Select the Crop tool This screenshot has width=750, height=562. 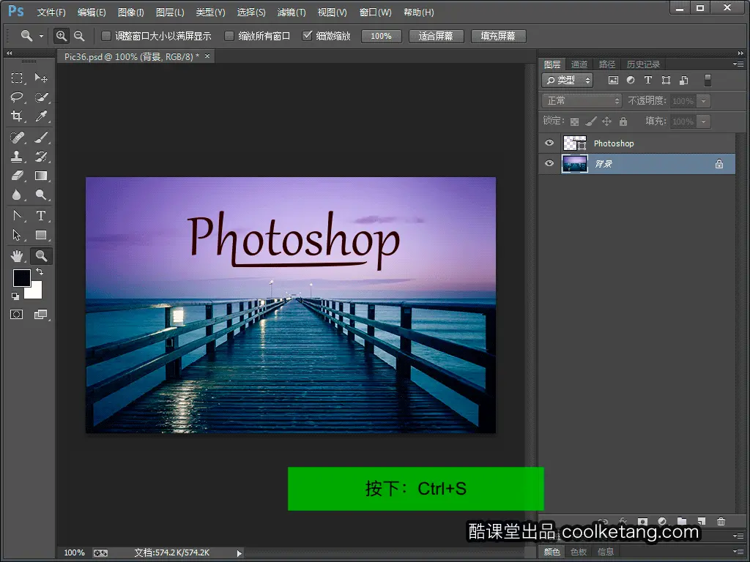point(17,116)
